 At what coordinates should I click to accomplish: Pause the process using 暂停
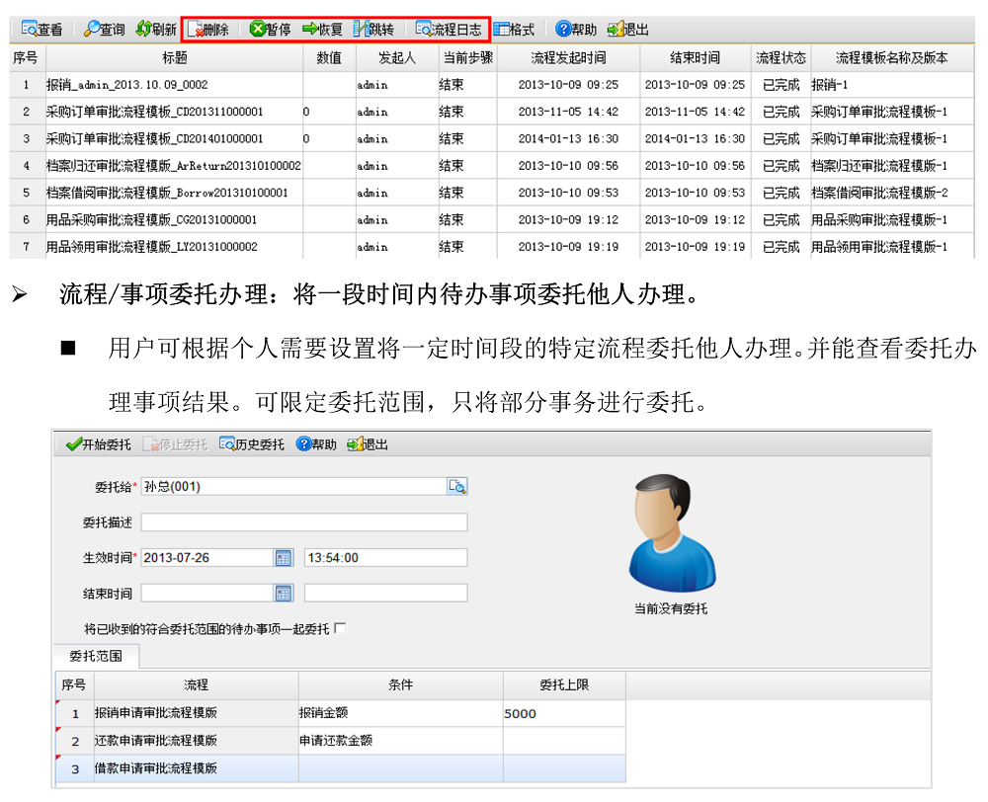click(x=270, y=30)
